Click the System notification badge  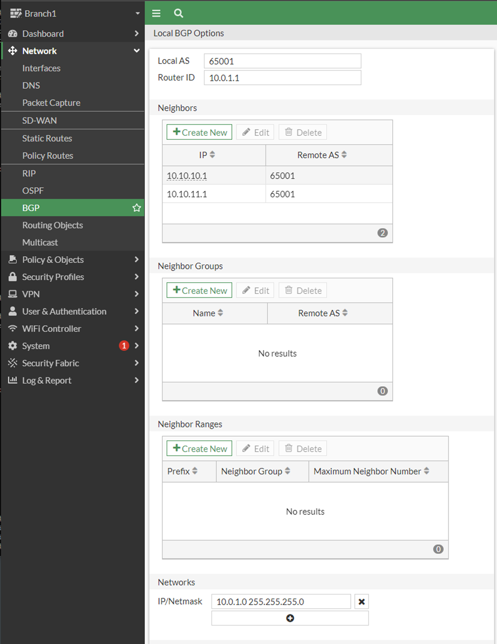click(124, 345)
